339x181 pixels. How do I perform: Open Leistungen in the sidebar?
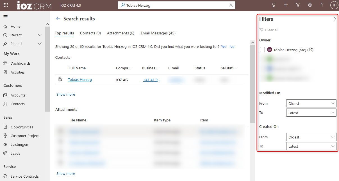[19, 144]
